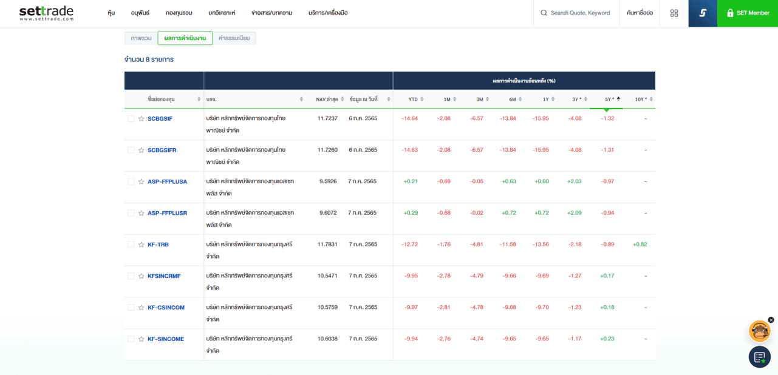Sort table by YTD column
The width and height of the screenshot is (778, 375).
click(x=415, y=99)
